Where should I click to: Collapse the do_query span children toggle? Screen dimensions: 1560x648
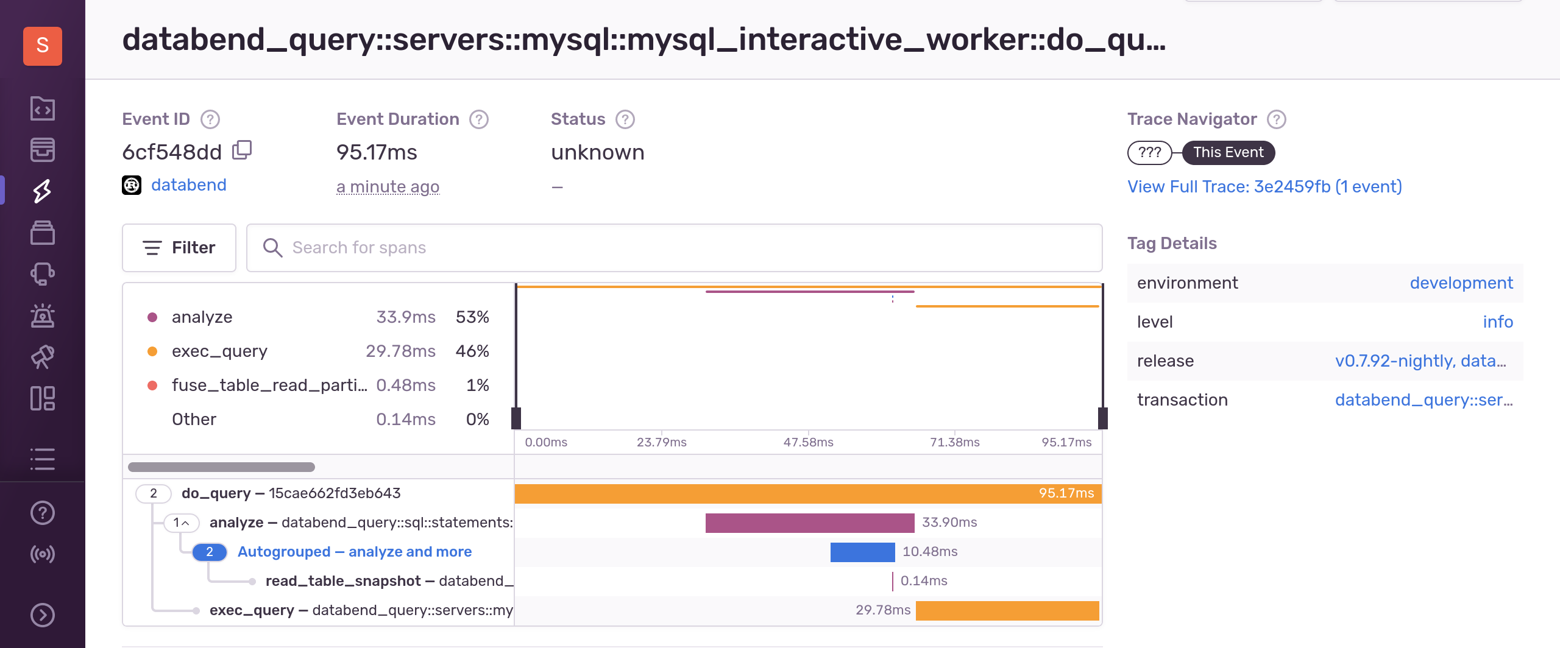pos(154,493)
